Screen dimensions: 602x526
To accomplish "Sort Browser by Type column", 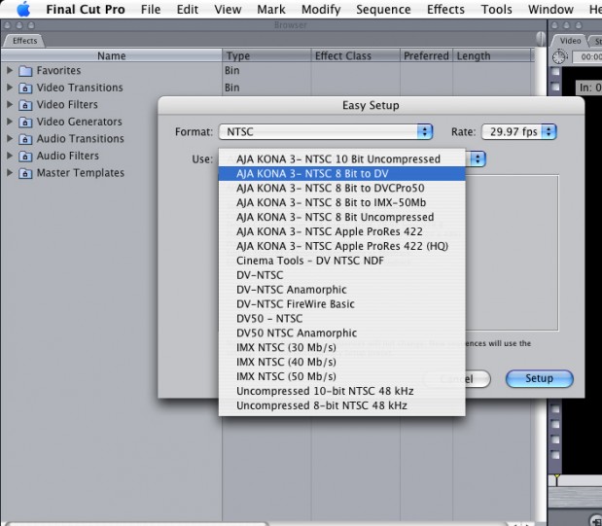I will pos(266,55).
